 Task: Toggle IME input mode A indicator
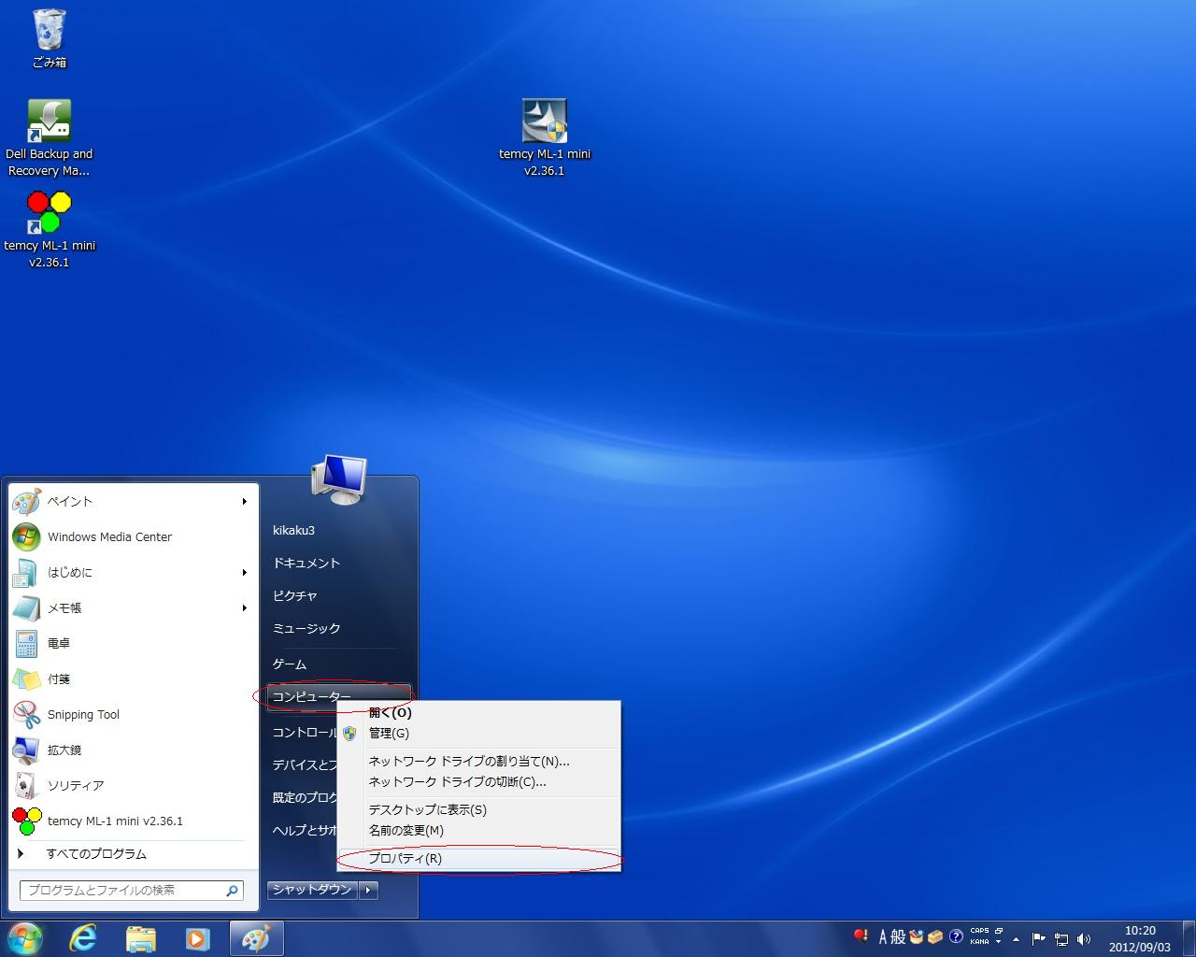point(882,936)
